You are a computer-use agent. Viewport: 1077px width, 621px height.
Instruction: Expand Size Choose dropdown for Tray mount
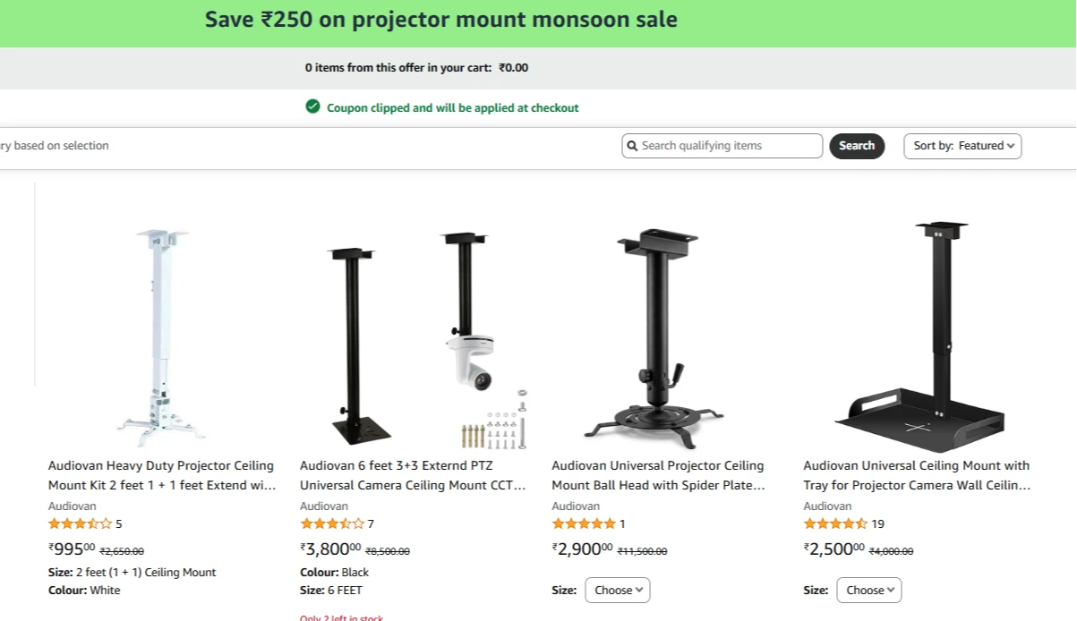[869, 590]
